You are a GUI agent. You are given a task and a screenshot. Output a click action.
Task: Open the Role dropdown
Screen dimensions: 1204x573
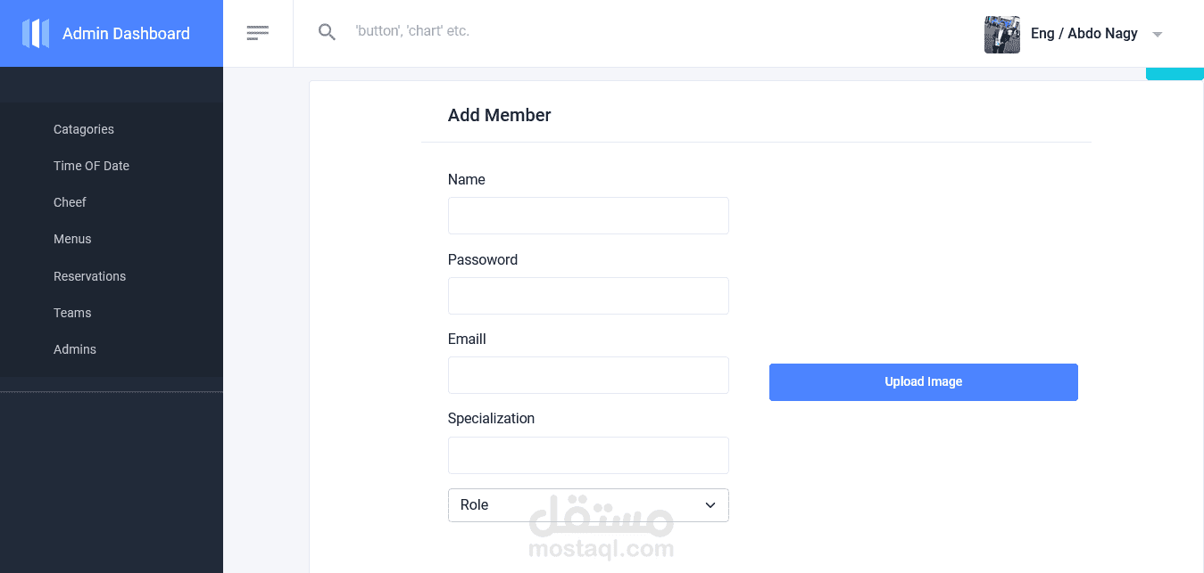coord(588,505)
